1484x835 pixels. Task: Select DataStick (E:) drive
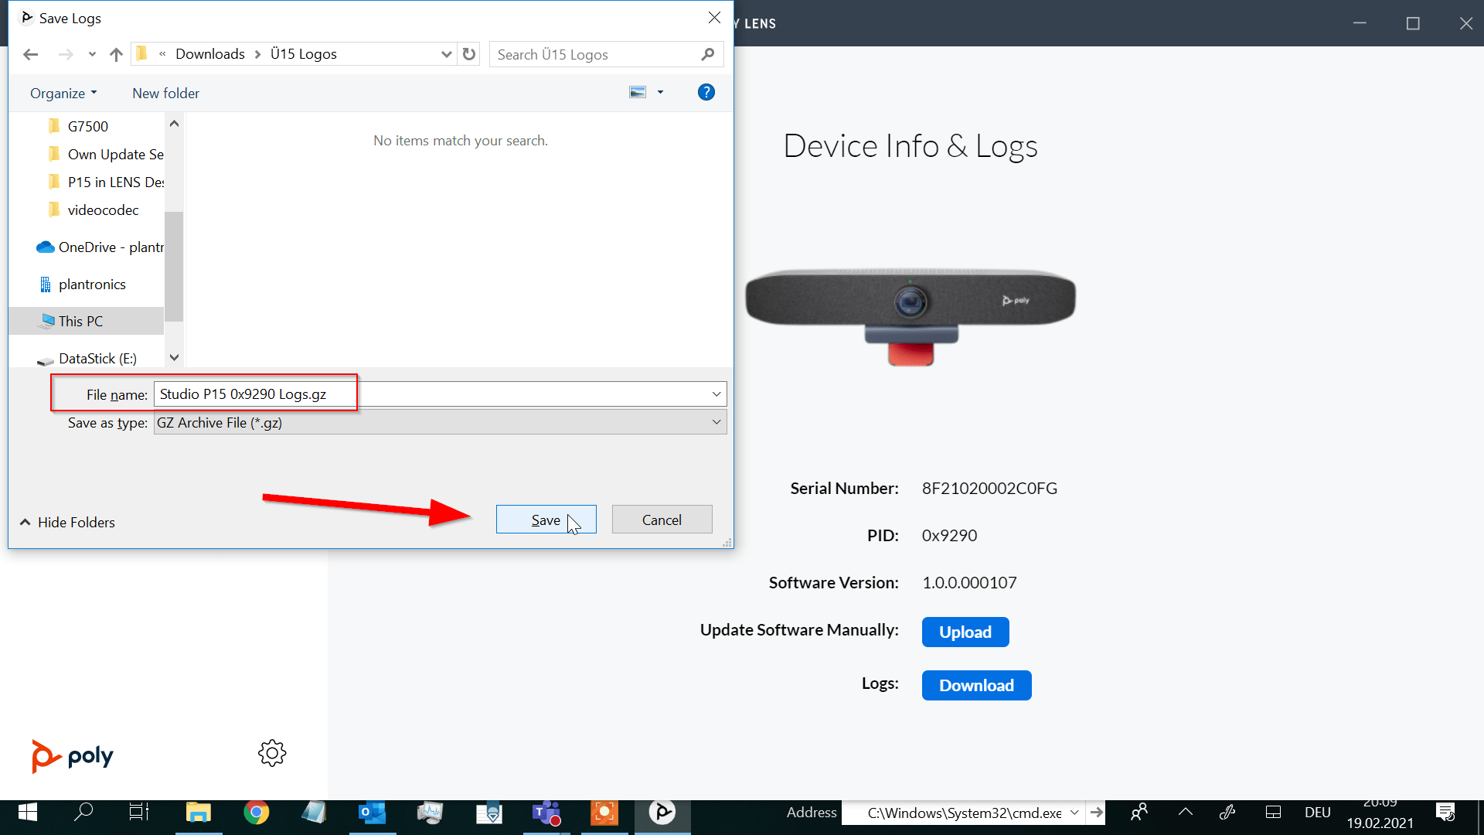[x=87, y=359]
